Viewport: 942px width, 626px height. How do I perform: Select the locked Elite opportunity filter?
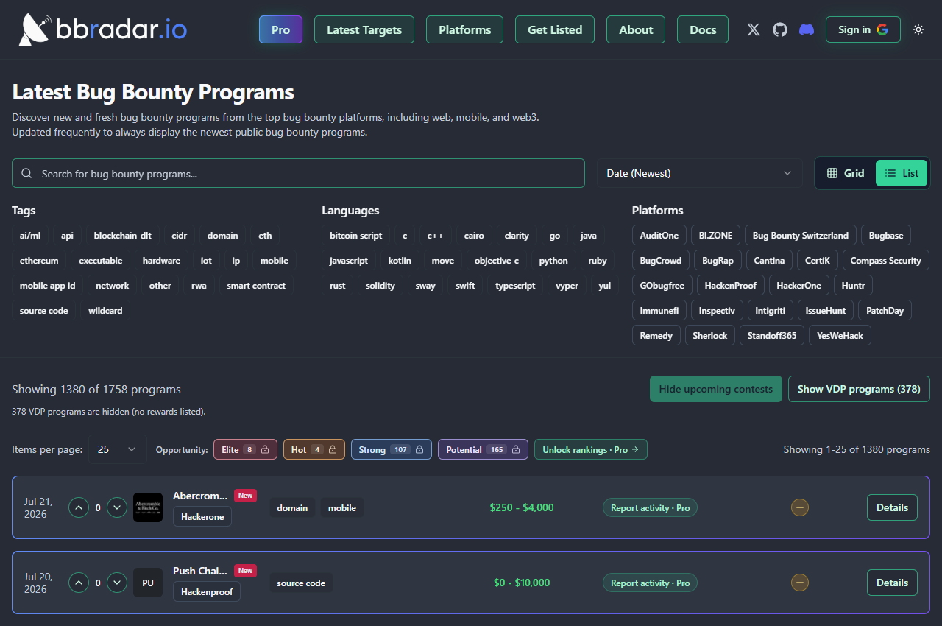[x=245, y=449]
